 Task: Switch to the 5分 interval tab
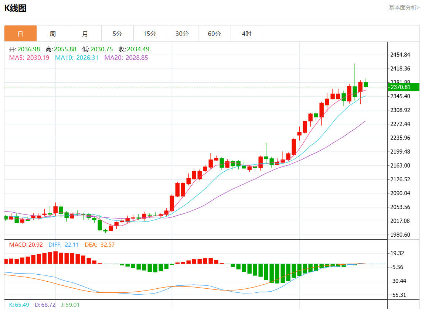(117, 34)
